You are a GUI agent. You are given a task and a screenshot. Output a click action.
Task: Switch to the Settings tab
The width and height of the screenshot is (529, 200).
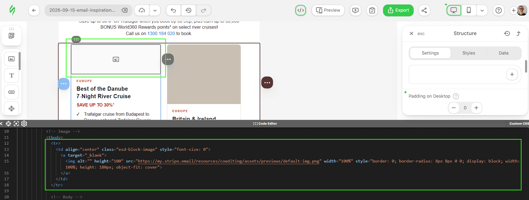[x=430, y=53]
